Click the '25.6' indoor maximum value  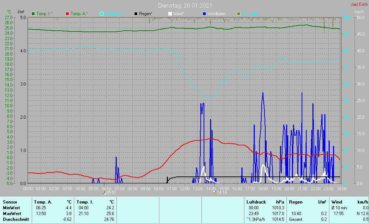(110, 214)
